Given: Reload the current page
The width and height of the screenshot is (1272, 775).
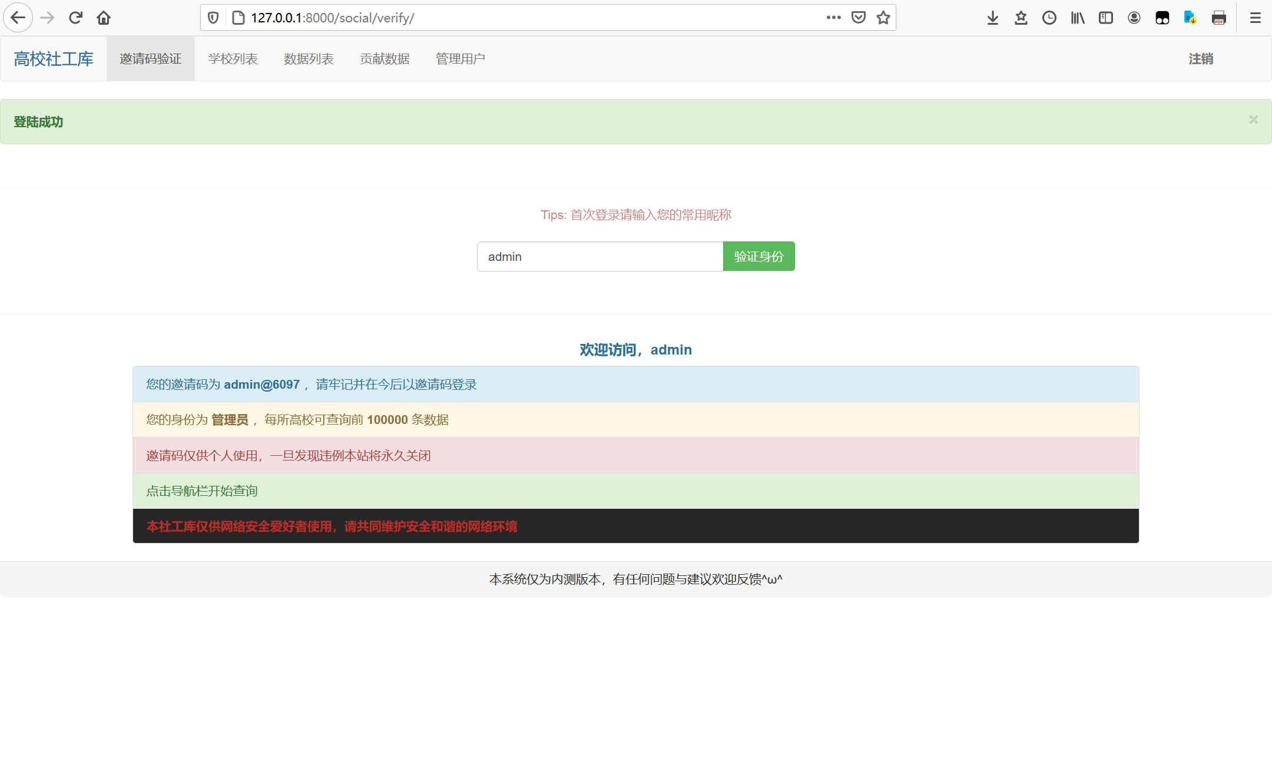Looking at the screenshot, I should click(x=75, y=18).
